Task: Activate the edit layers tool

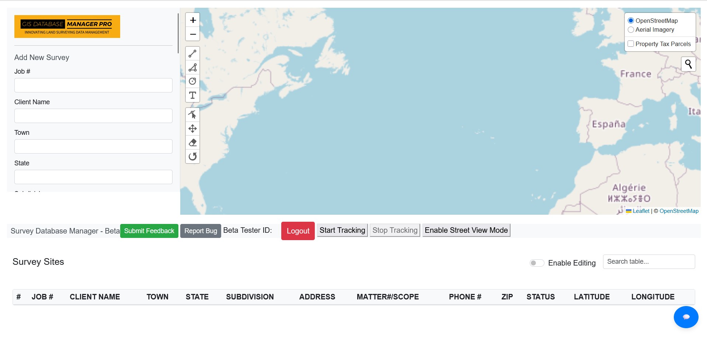Action: pyautogui.click(x=192, y=115)
